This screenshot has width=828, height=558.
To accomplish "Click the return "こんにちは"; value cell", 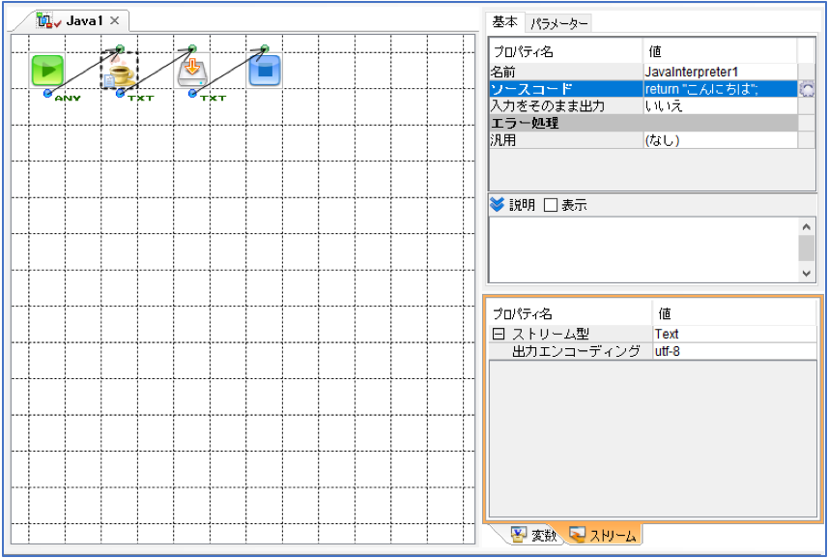I will [x=720, y=89].
